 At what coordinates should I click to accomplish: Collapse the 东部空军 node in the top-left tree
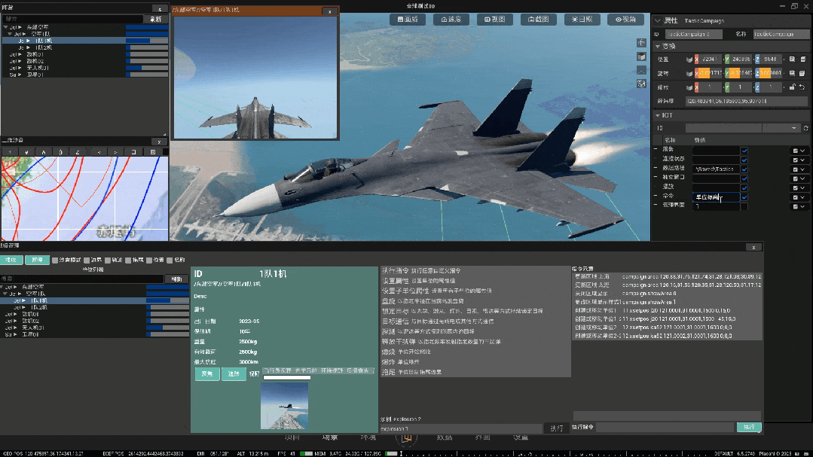5,27
